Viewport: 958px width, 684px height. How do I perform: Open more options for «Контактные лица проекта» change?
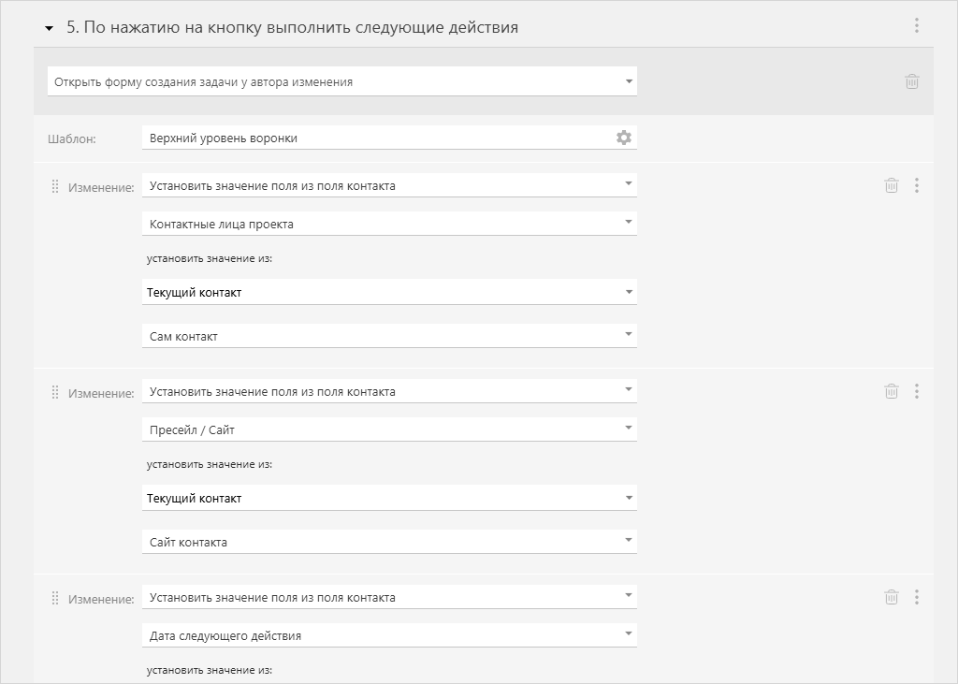pos(917,185)
